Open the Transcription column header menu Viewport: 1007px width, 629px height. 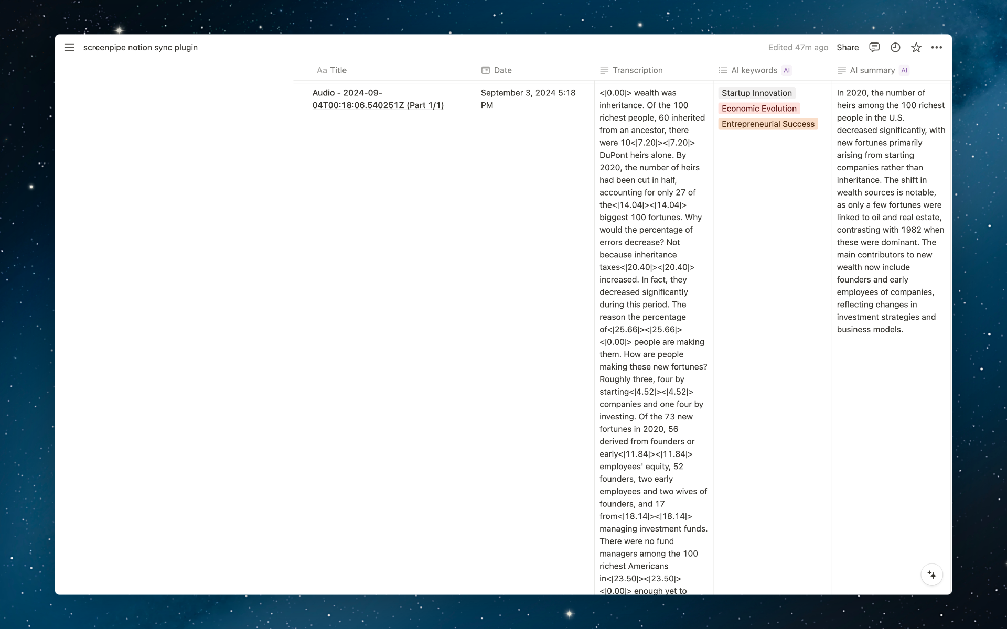637,70
